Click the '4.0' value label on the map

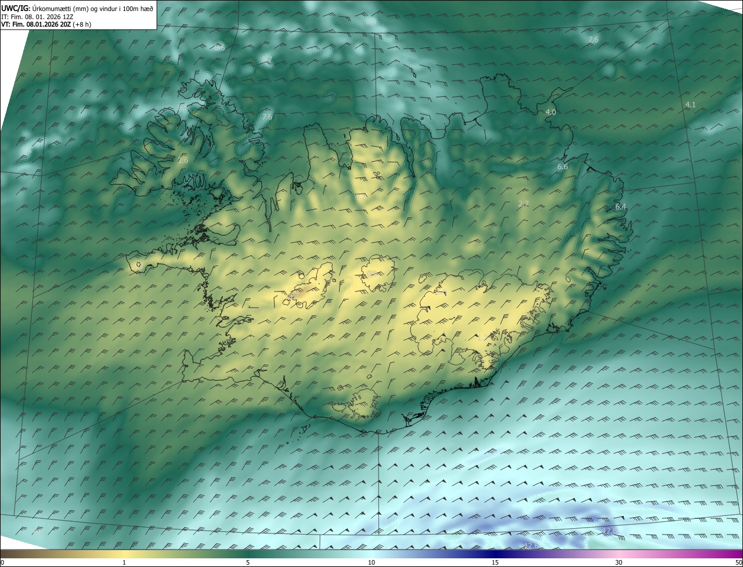pyautogui.click(x=551, y=112)
